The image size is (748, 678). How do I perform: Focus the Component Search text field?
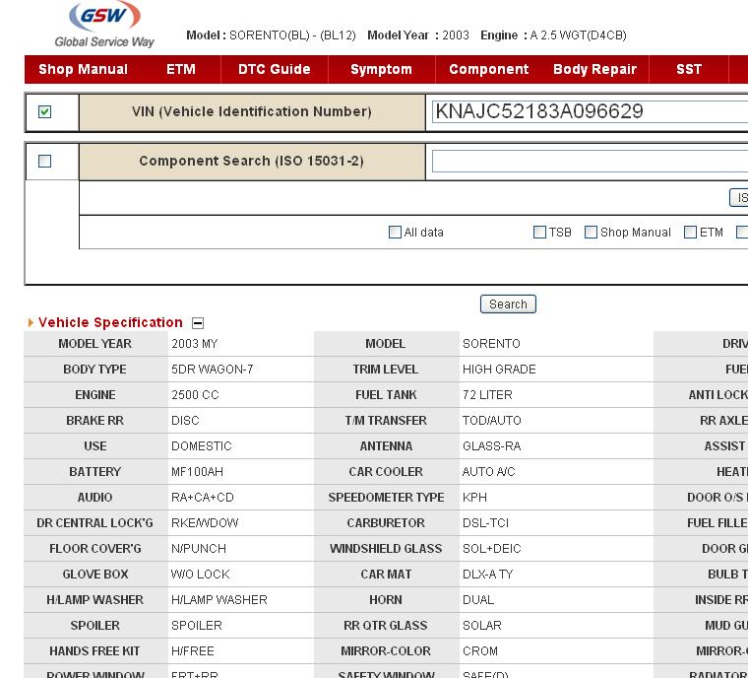[589, 161]
